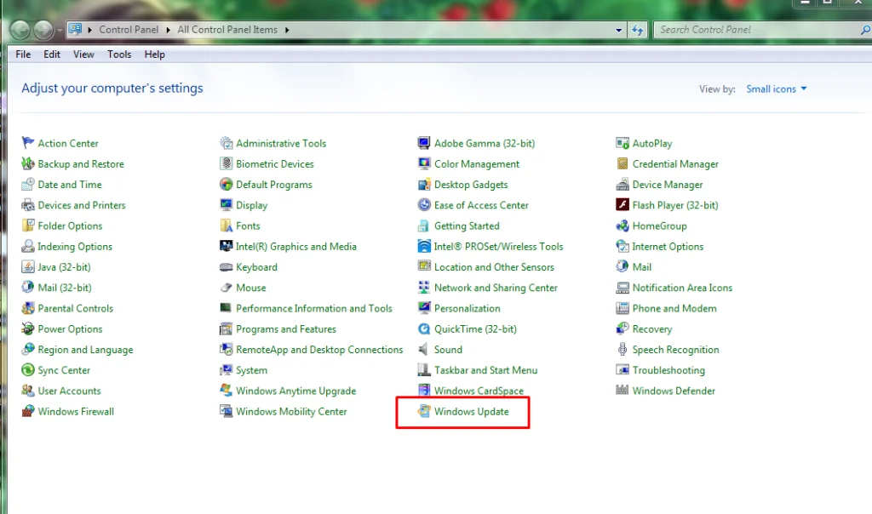This screenshot has width=872, height=514.
Task: Open the Notification Area Icons link
Action: pos(682,288)
